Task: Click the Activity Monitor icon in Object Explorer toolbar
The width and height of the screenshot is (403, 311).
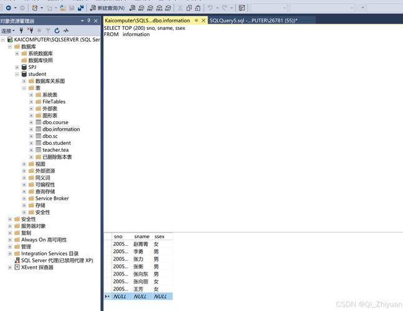Action: click(x=65, y=30)
